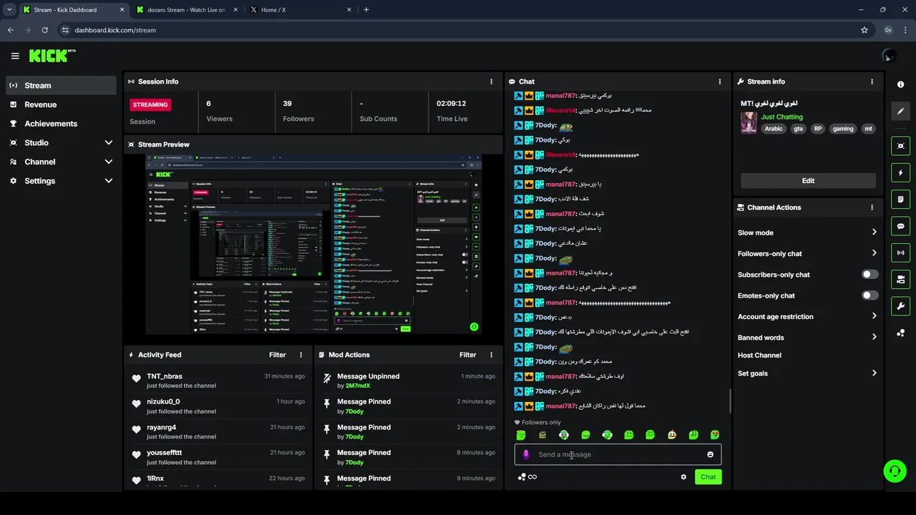Click the pencil edit icon in right rail
The height and width of the screenshot is (515, 916).
pos(900,111)
